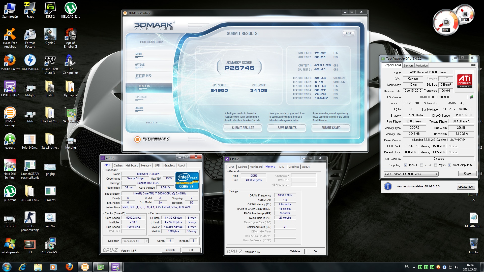Image resolution: width=484 pixels, height=272 pixels.
Task: Click the BIOS version save icon
Action: point(471,97)
